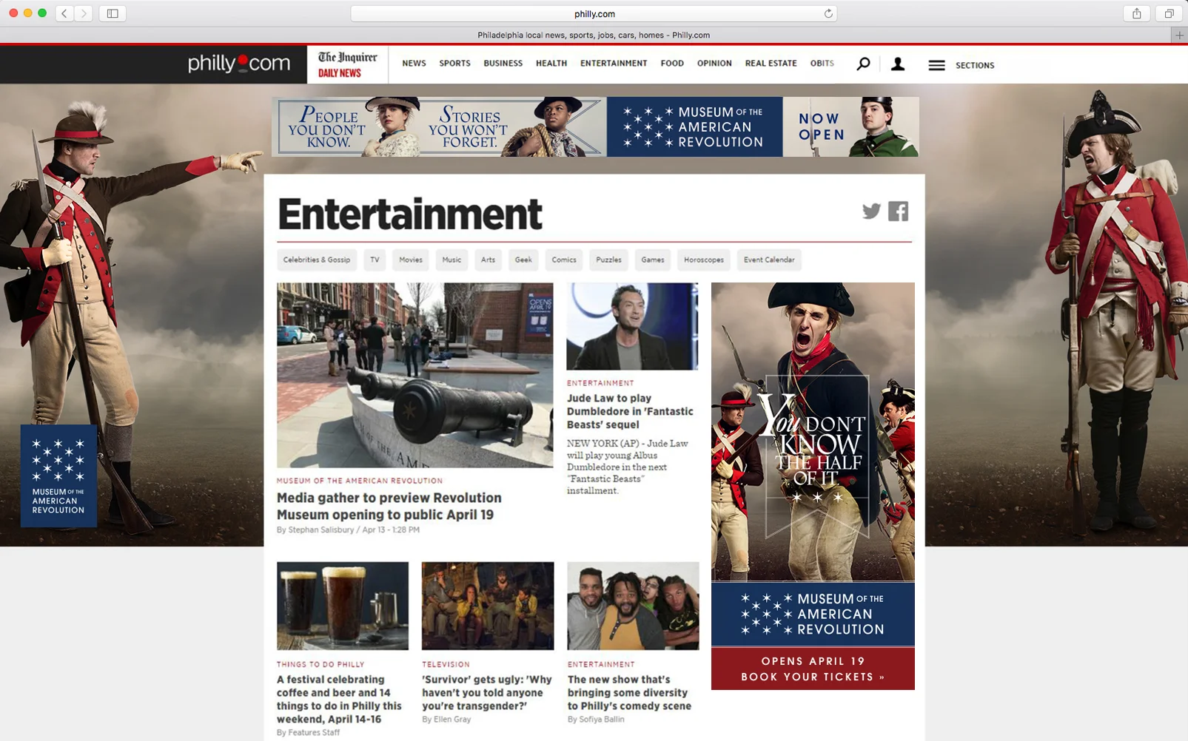Open the user account profile icon
This screenshot has height=741, width=1188.
coord(898,64)
